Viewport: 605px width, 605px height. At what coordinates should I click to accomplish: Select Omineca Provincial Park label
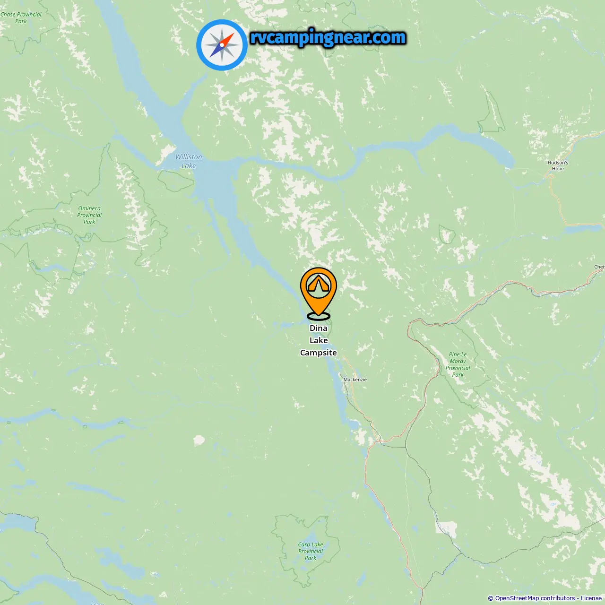pyautogui.click(x=89, y=215)
